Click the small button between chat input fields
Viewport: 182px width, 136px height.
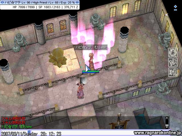tap(29, 131)
